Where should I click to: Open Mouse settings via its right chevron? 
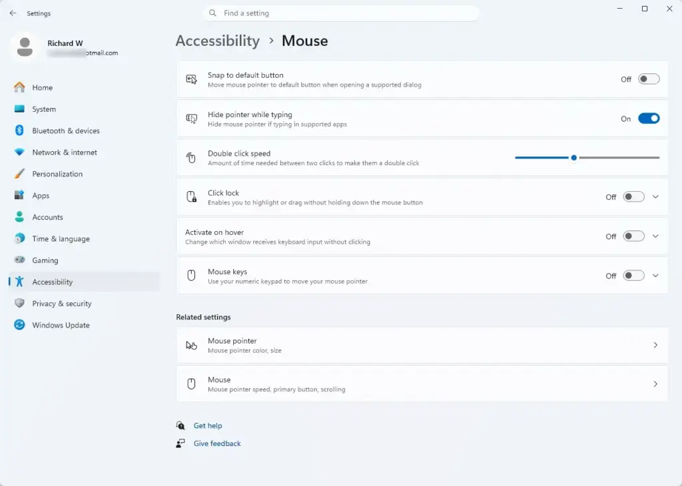(655, 384)
